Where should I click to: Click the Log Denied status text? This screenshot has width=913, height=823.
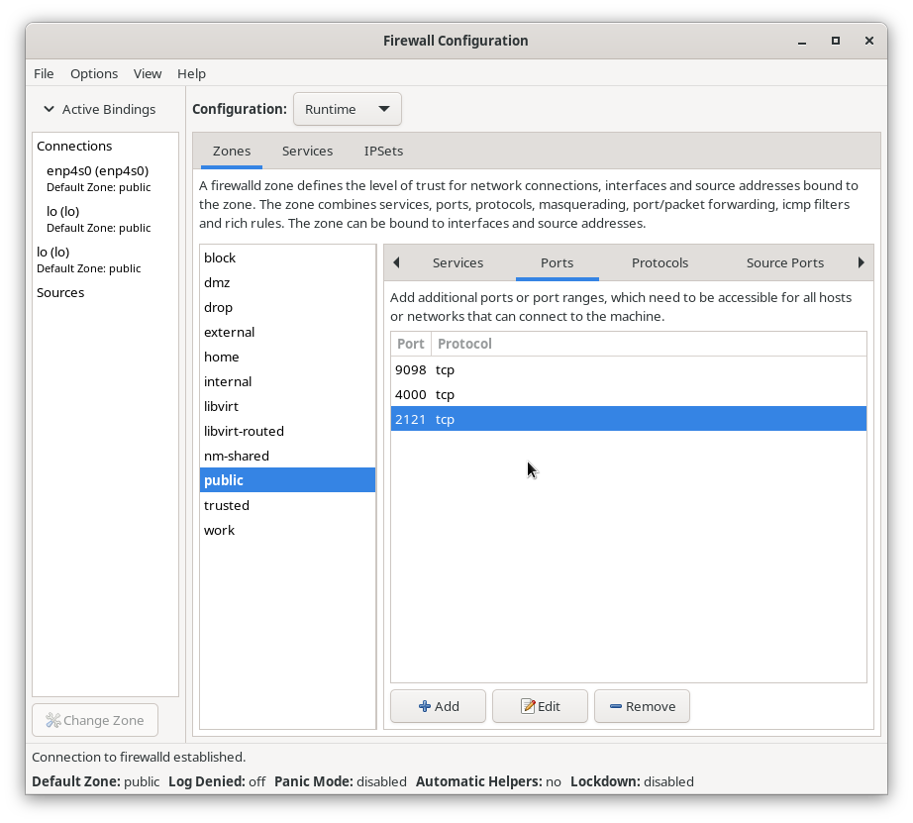217,781
